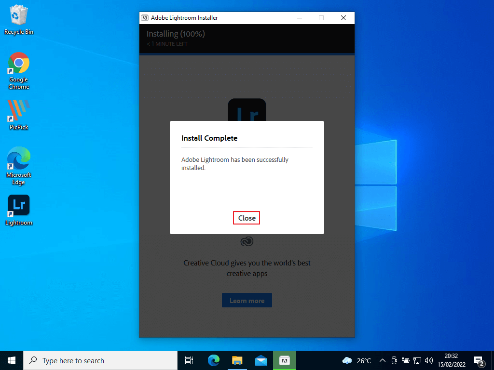Open the notification center with 2 alerts

[x=479, y=360]
